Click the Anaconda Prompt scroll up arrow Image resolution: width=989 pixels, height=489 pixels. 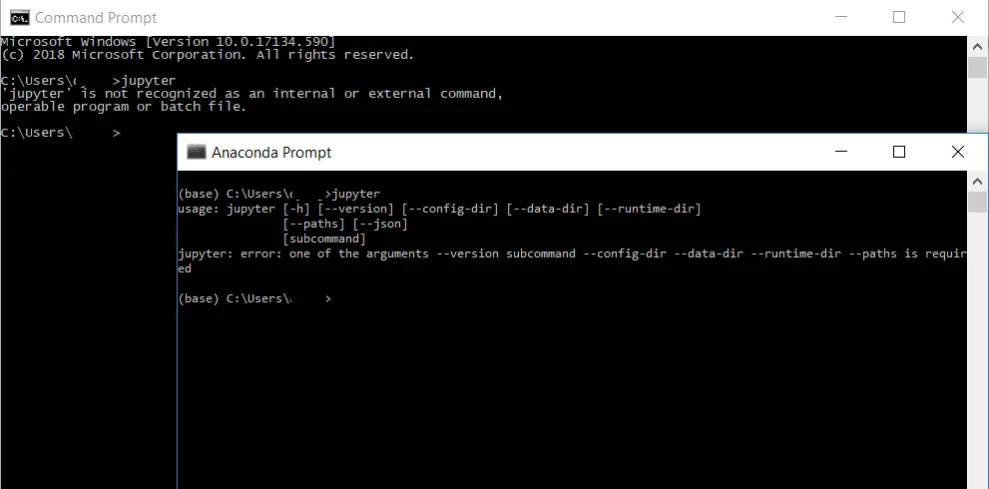[978, 181]
